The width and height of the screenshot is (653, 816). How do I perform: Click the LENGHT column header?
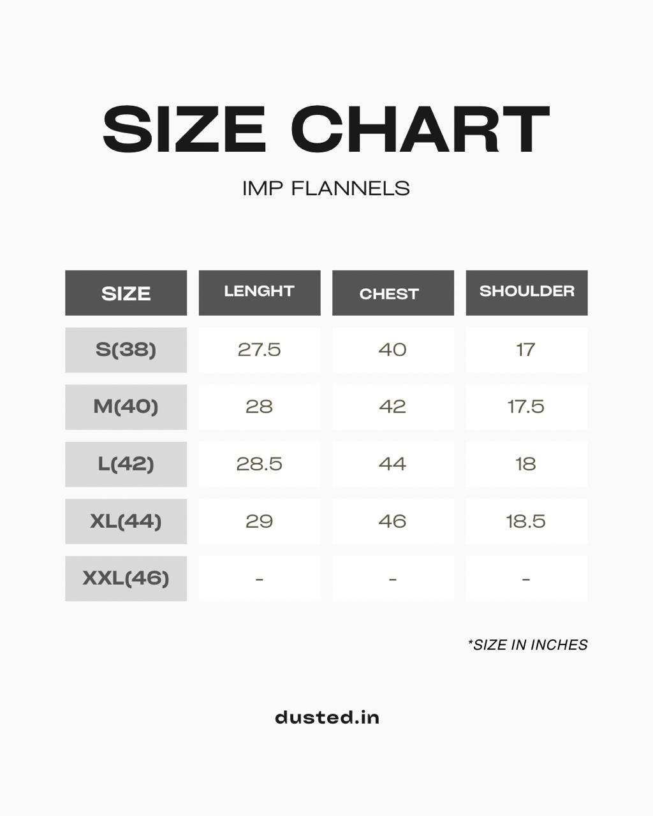260,293
